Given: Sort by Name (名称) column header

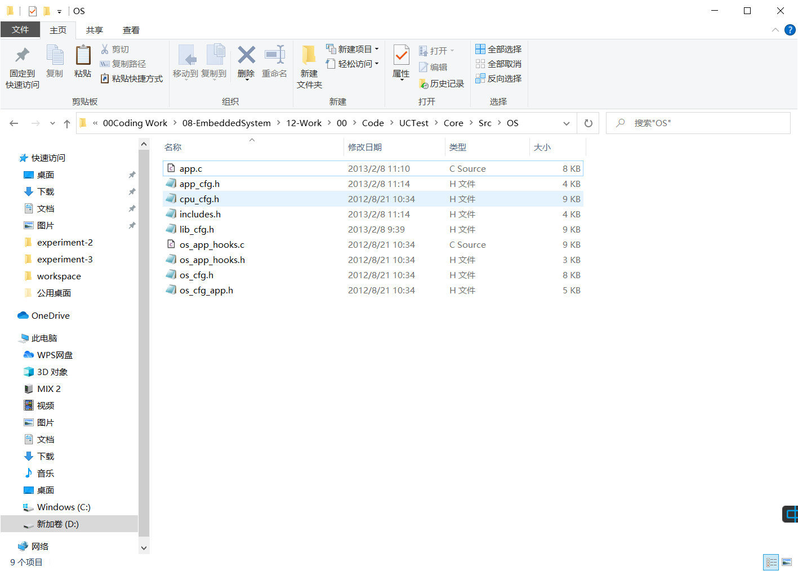Looking at the screenshot, I should (253, 147).
